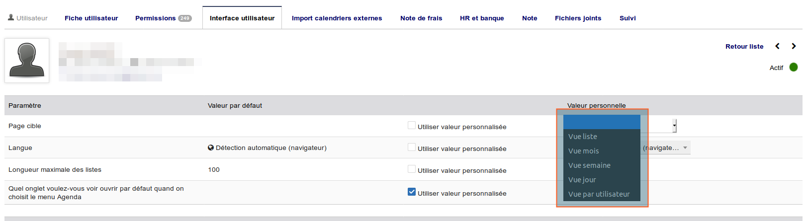Uncheck custom value for Agenda default tab
This screenshot has width=806, height=221.
click(x=412, y=192)
